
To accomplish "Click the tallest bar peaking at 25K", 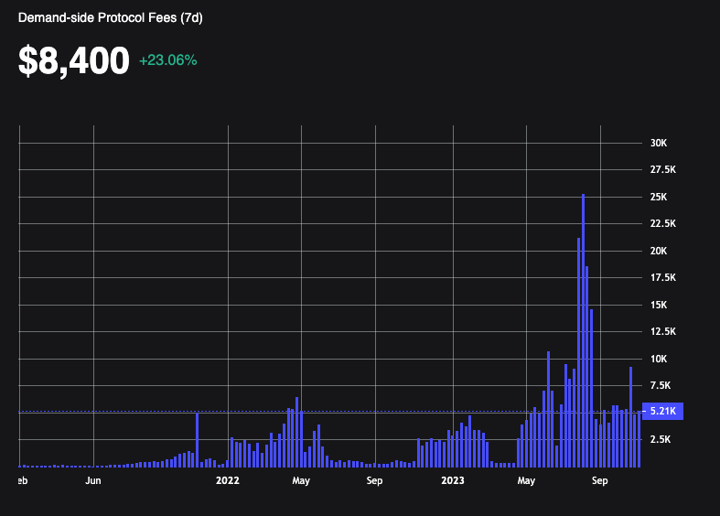I will pyautogui.click(x=583, y=330).
